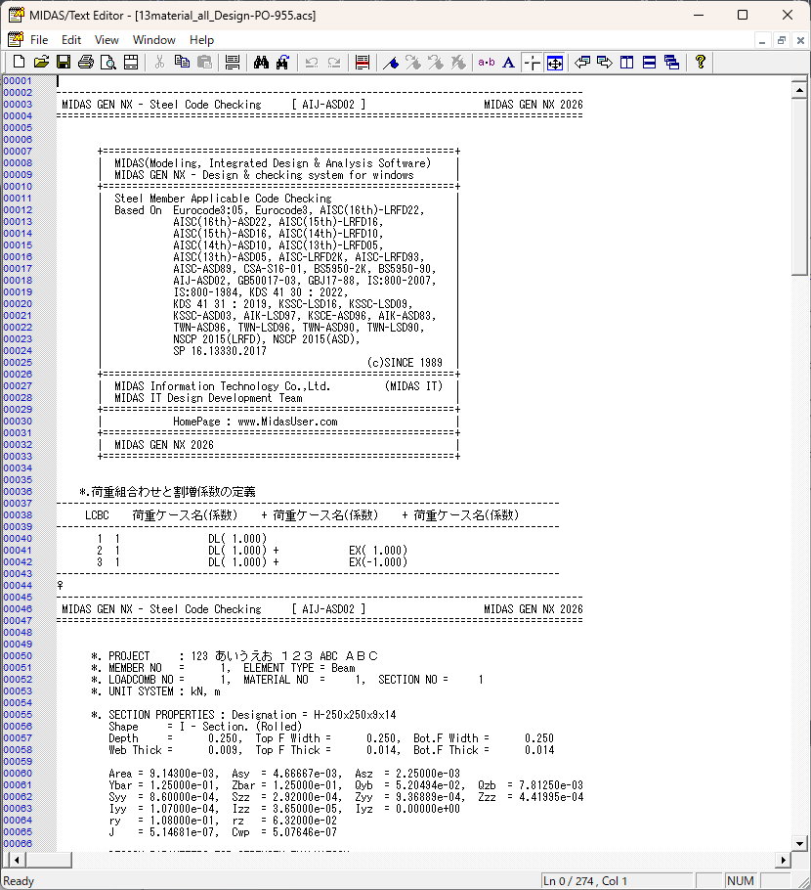This screenshot has height=890, width=811.
Task: Print the document using printer icon
Action: click(86, 62)
